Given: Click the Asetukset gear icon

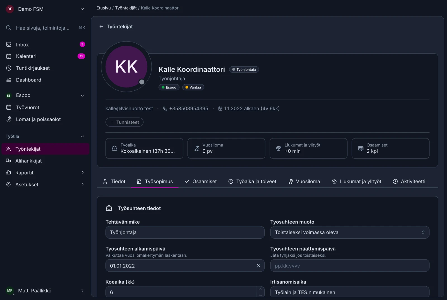Looking at the screenshot, I should (x=8, y=184).
